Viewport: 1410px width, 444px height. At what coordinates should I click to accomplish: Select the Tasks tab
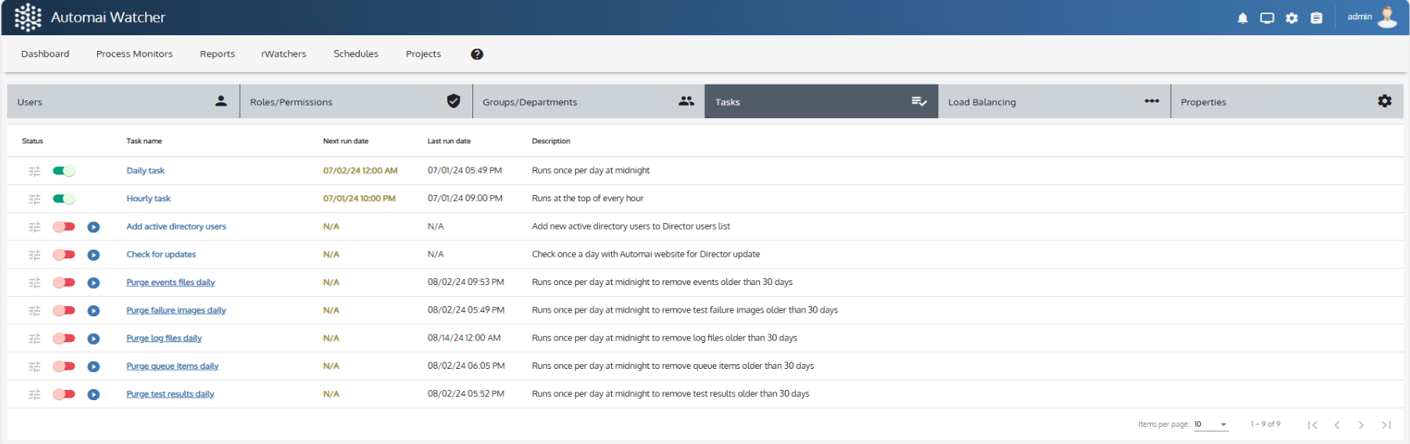click(821, 102)
